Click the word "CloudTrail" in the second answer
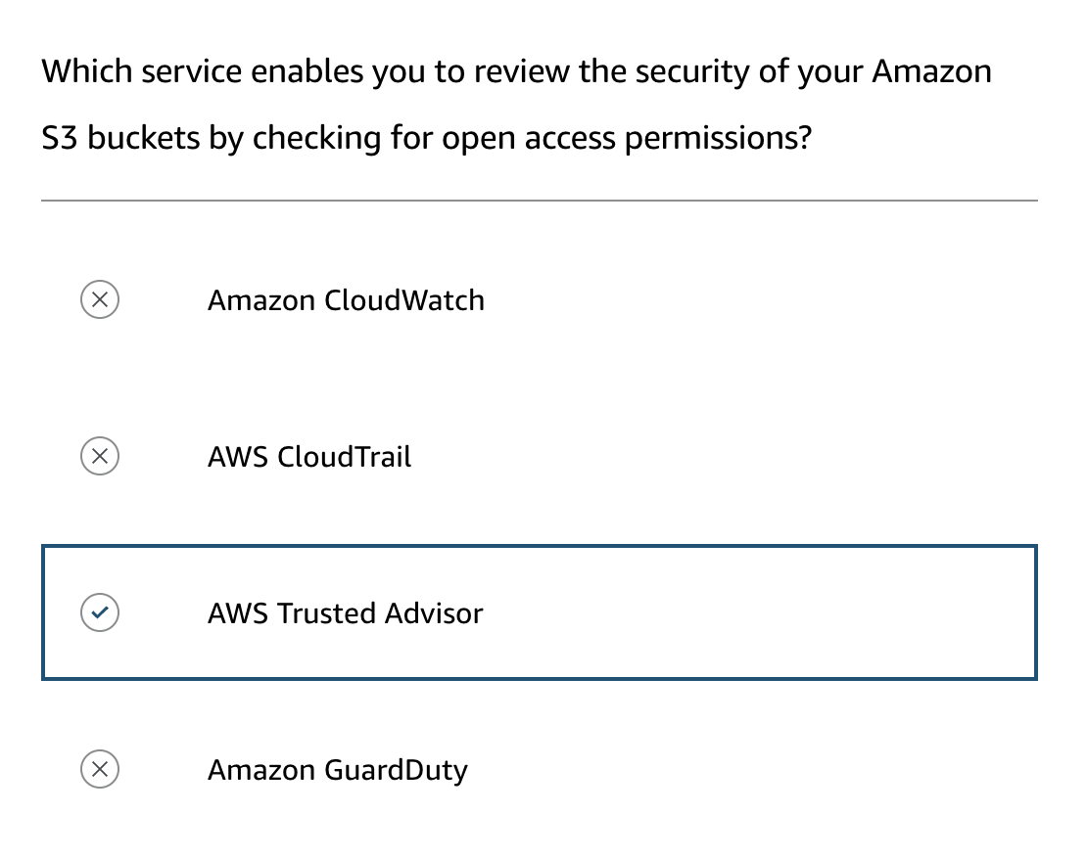This screenshot has width=1087, height=859. tap(345, 457)
